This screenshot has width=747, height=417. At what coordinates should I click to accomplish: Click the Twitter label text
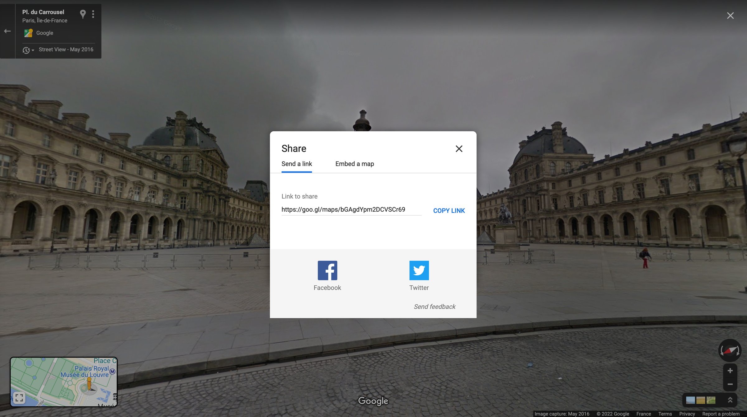click(419, 288)
